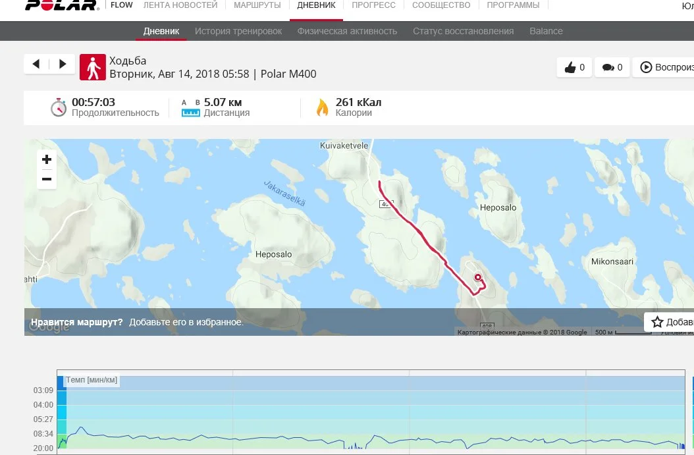Open the FLOW menu item
The width and height of the screenshot is (694, 455).
pos(122,5)
